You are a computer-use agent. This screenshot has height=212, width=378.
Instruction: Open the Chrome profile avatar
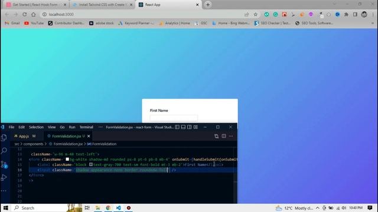(364, 14)
